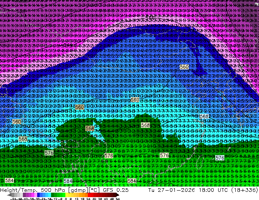This screenshot has width=259, height=200.
Task: Select the dark blue legend swatch near -30
Action: pyautogui.click(x=38, y=195)
